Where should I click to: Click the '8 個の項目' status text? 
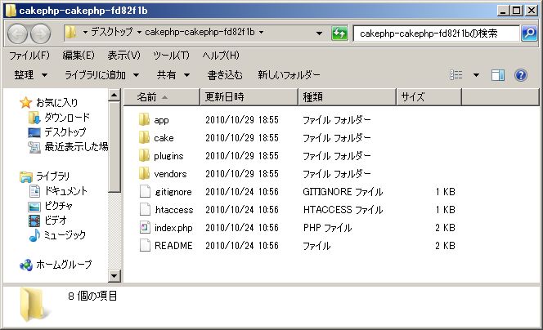coord(92,296)
